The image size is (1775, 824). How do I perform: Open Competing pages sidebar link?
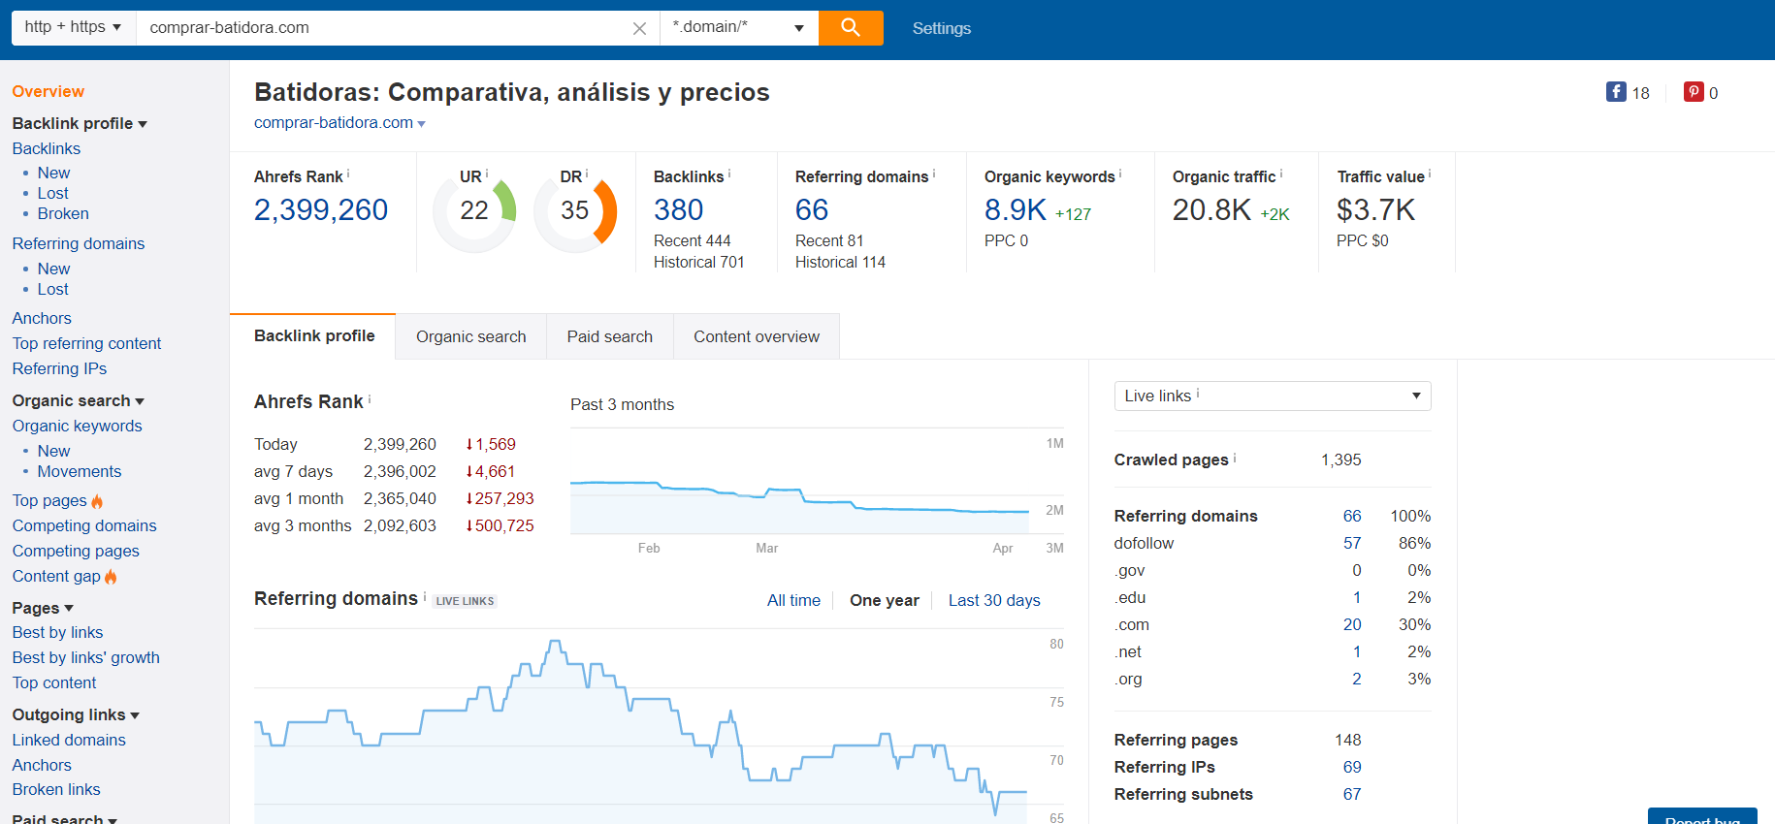point(76,551)
